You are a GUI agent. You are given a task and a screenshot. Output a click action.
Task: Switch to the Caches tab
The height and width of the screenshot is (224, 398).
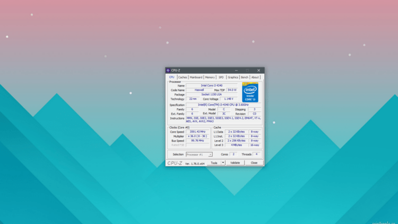(x=183, y=77)
